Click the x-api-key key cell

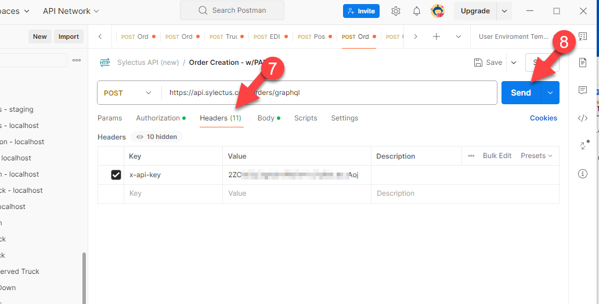pyautogui.click(x=173, y=175)
